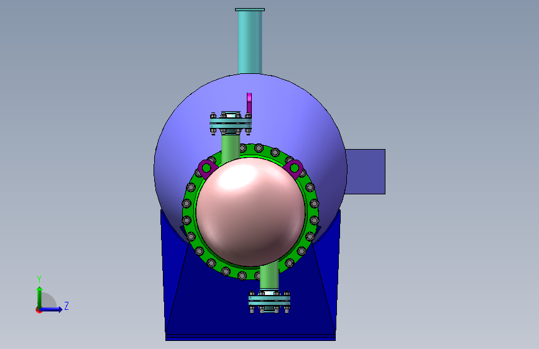The height and width of the screenshot is (349, 539).
Task: Click the rectangular side nozzle on right
Action: [365, 172]
